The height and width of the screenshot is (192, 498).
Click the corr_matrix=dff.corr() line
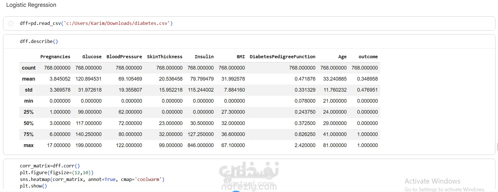tap(50, 166)
